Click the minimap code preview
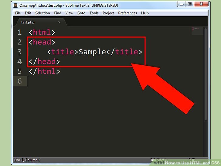This screenshot has height=166, width=221. (x=197, y=31)
